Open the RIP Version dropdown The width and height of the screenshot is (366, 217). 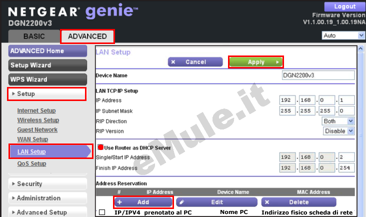point(338,131)
